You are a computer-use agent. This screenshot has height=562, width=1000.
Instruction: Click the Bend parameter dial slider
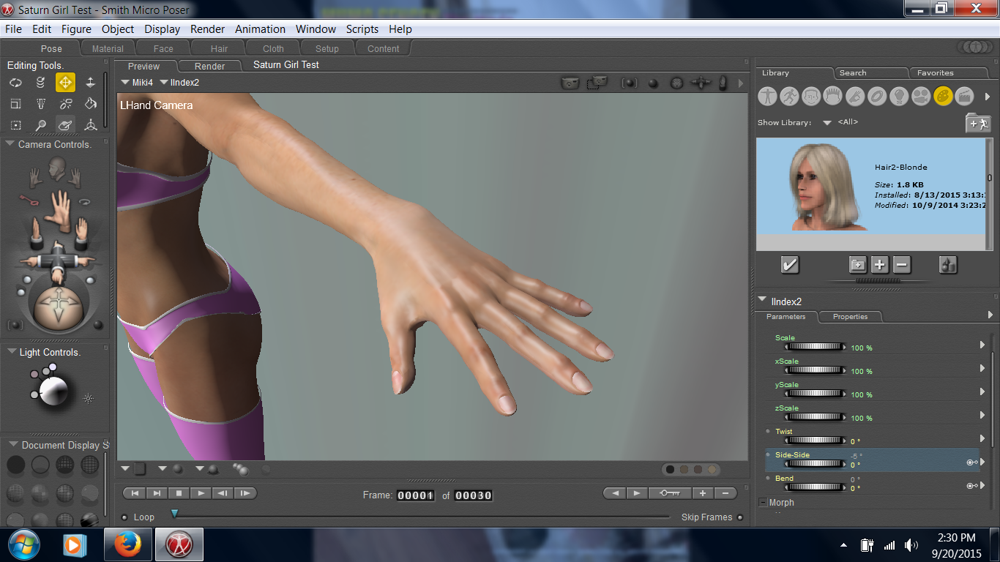[814, 487]
